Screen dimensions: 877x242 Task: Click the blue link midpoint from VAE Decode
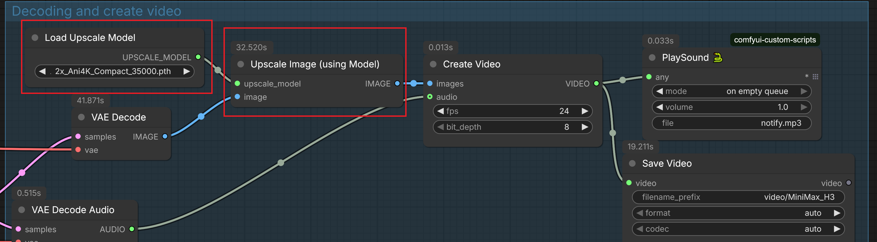201,116
